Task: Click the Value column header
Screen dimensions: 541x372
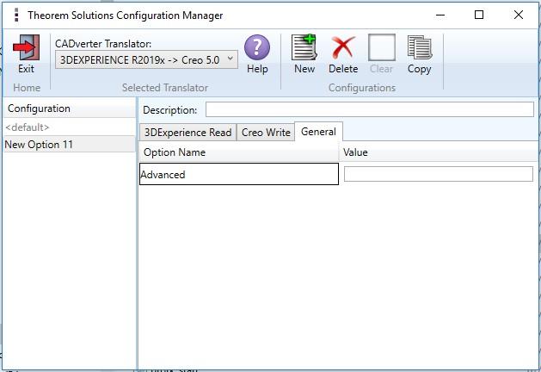Action: [440, 152]
